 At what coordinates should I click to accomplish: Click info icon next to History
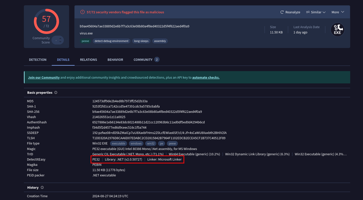click(x=42, y=187)
